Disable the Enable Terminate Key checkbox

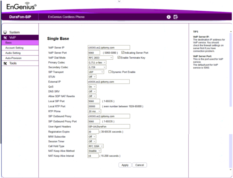pyautogui.click(x=119, y=58)
